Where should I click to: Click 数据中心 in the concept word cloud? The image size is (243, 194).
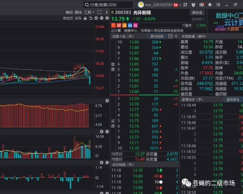pos(227,15)
